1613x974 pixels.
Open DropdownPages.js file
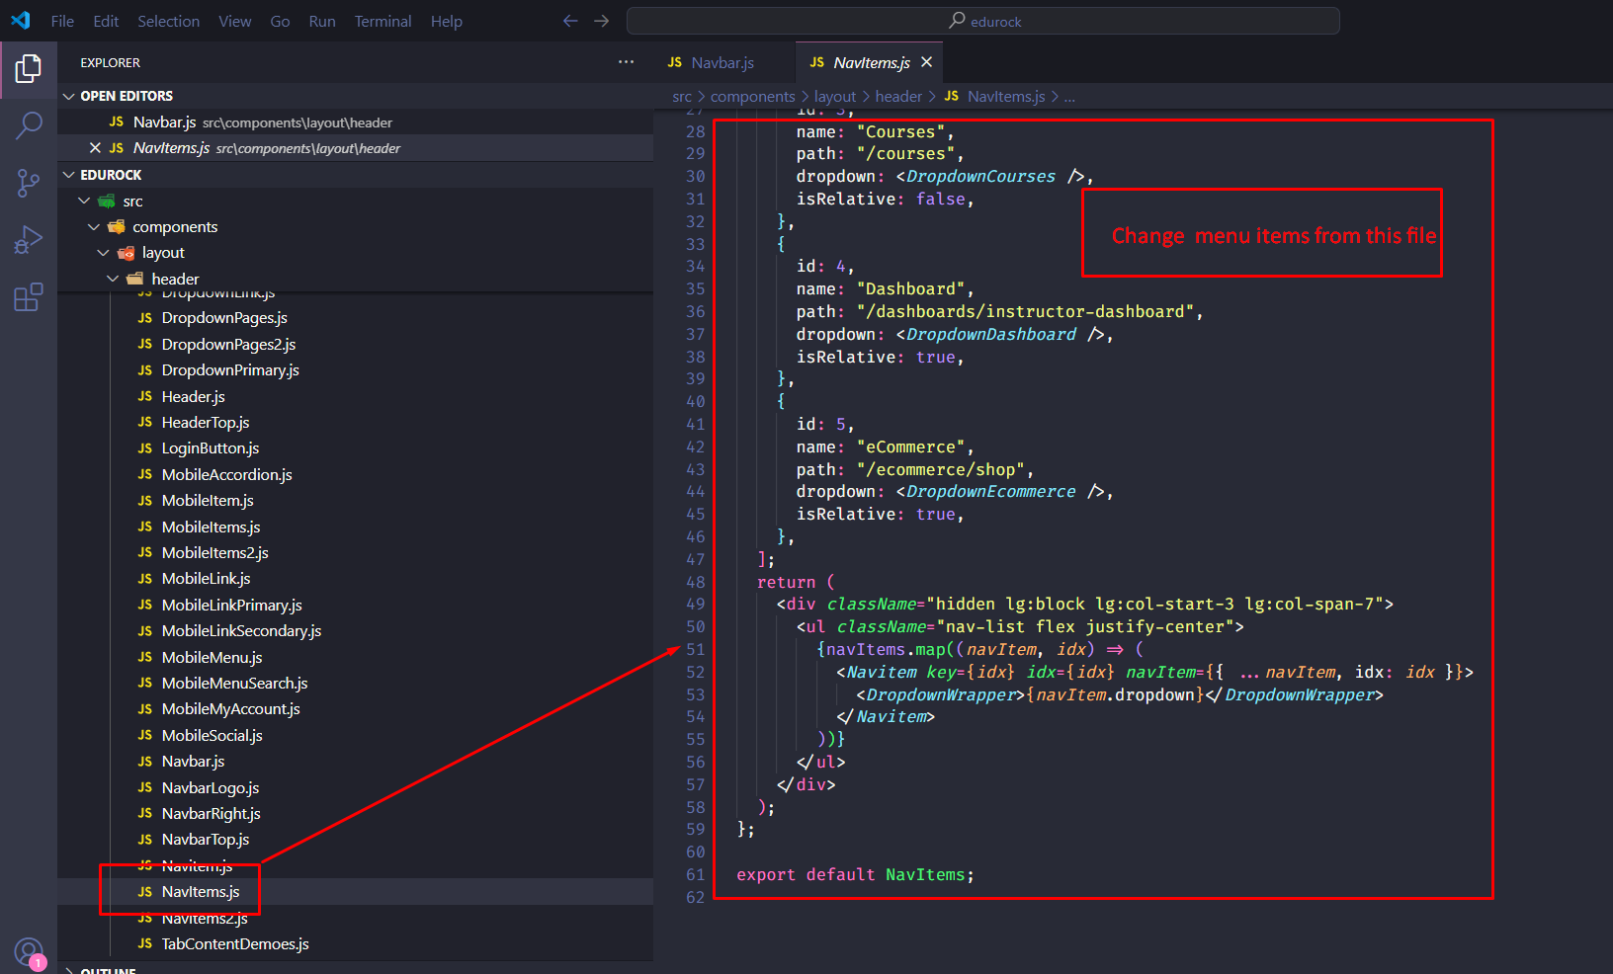click(x=355, y=318)
